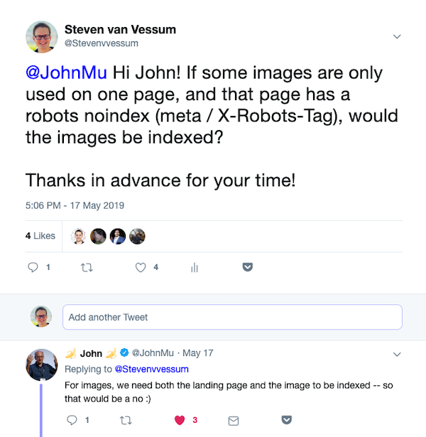Viewport: 426px width, 437px height.
Task: Reply to John's tweet via speech bubble
Action: 72,420
